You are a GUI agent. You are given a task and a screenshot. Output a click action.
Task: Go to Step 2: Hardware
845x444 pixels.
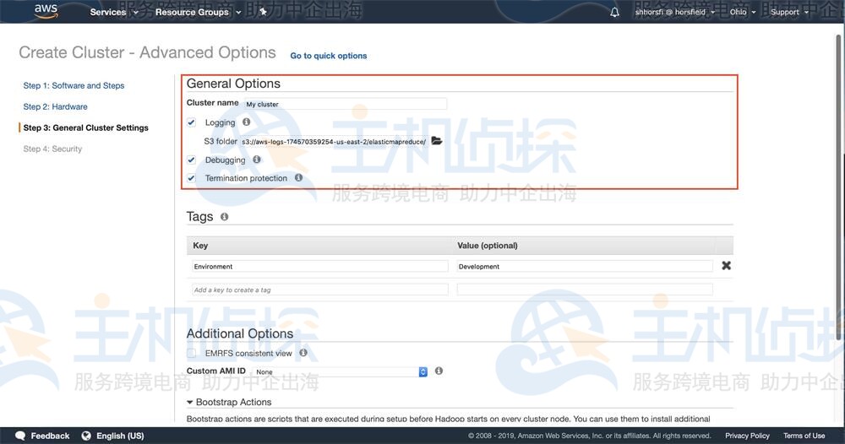click(55, 106)
